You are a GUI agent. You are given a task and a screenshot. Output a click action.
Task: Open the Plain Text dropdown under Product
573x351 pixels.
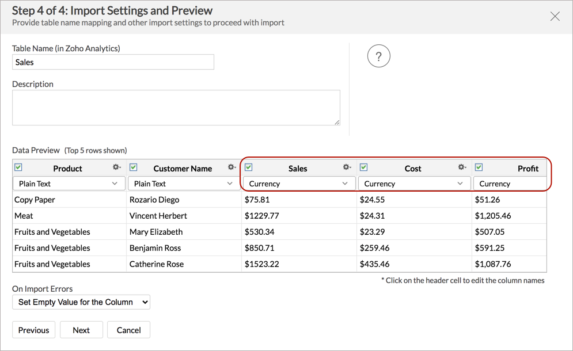pyautogui.click(x=69, y=183)
